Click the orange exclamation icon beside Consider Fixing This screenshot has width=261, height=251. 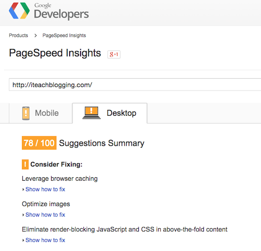click(x=25, y=164)
